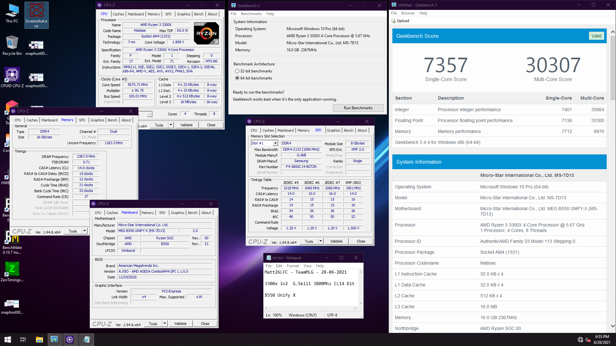
Task: Switch to Geekbench taskbar app
Action: pyautogui.click(x=54, y=340)
